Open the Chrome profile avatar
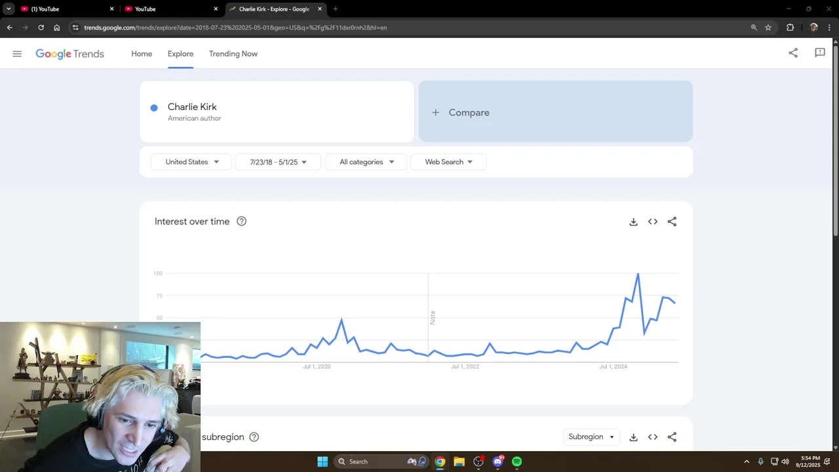This screenshot has height=472, width=839. 813,28
